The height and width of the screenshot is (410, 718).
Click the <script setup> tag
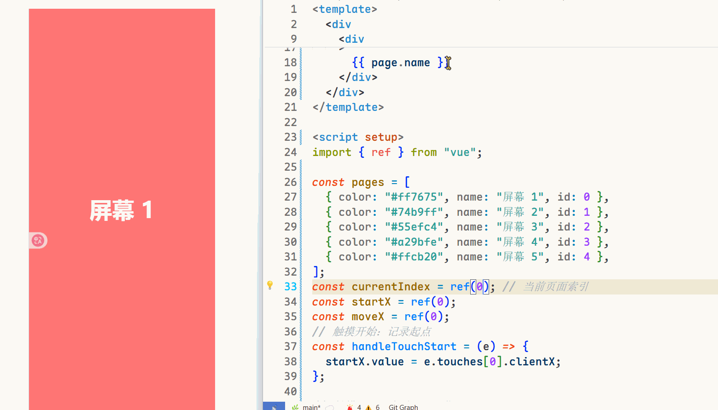pos(358,137)
